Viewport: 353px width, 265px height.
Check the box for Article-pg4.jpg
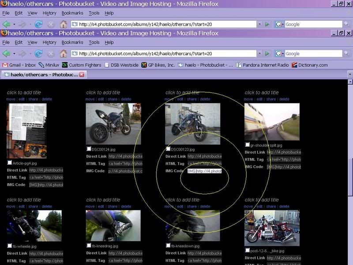pos(9,163)
